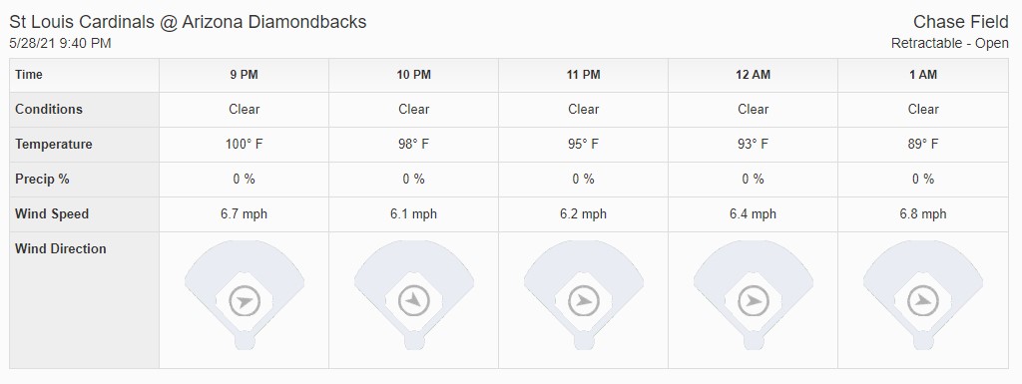Click the Chase Field venue name
The width and height of the screenshot is (1022, 384).
click(x=961, y=22)
